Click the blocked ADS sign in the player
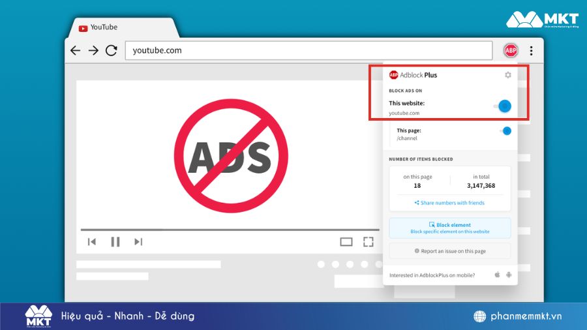 point(231,156)
